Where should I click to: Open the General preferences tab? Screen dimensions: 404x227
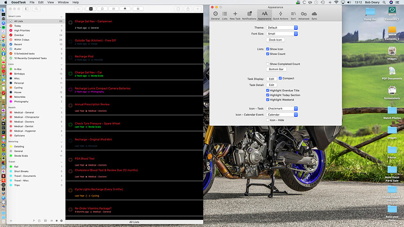tap(215, 15)
